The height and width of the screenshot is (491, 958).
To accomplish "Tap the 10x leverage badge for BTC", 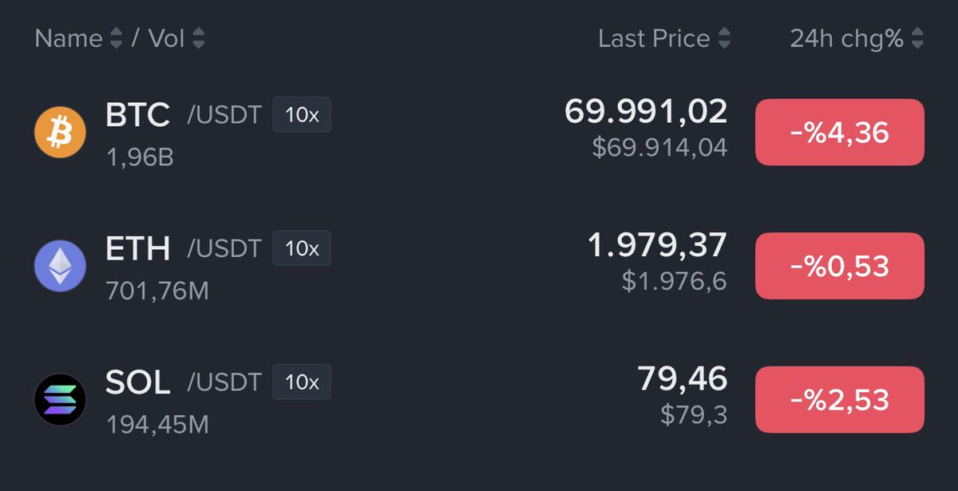I will click(302, 115).
